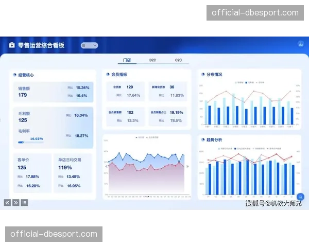Click the 16.95% figure under 单店日均交易

click(74, 186)
